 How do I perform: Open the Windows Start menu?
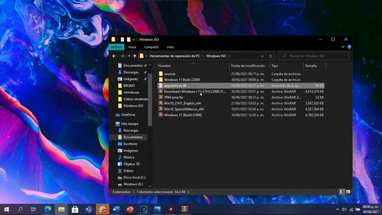tap(7, 209)
